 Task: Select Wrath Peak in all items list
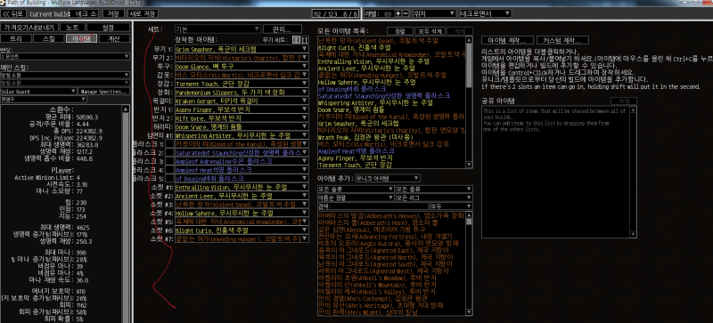click(x=391, y=137)
